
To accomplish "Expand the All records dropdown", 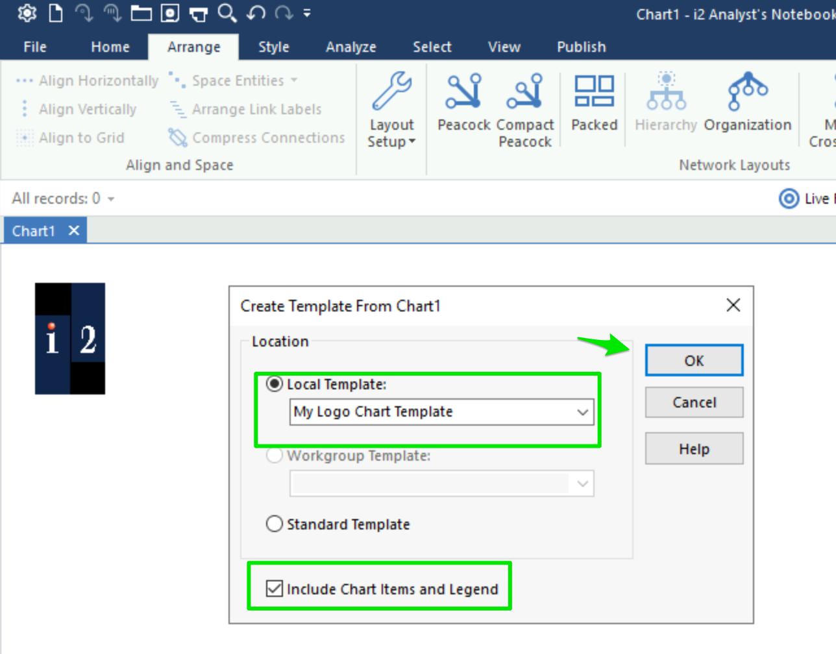I will pyautogui.click(x=111, y=199).
